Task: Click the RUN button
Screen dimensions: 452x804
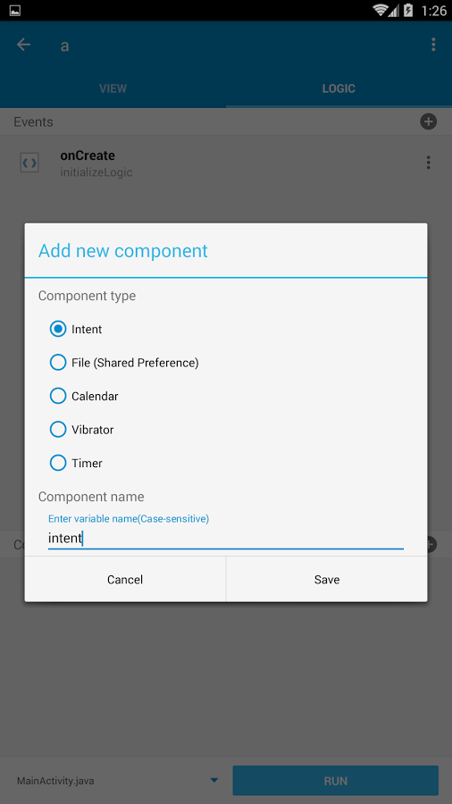Action: click(336, 781)
